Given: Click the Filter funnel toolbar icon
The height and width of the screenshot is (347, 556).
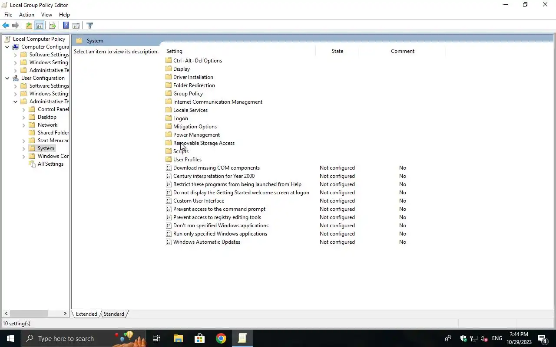Looking at the screenshot, I should click(x=89, y=26).
